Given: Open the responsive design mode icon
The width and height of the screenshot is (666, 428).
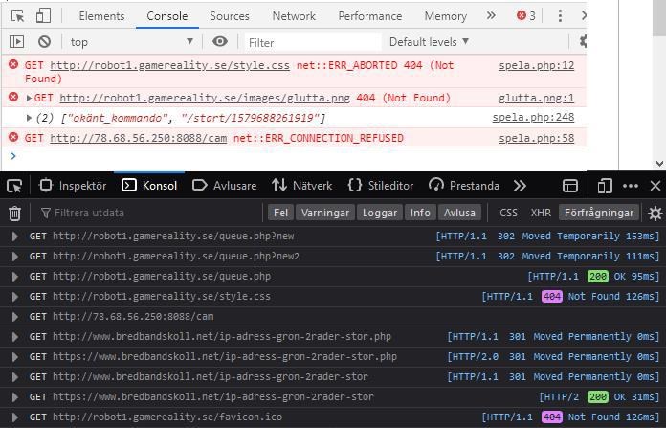Looking at the screenshot, I should pyautogui.click(x=605, y=185).
